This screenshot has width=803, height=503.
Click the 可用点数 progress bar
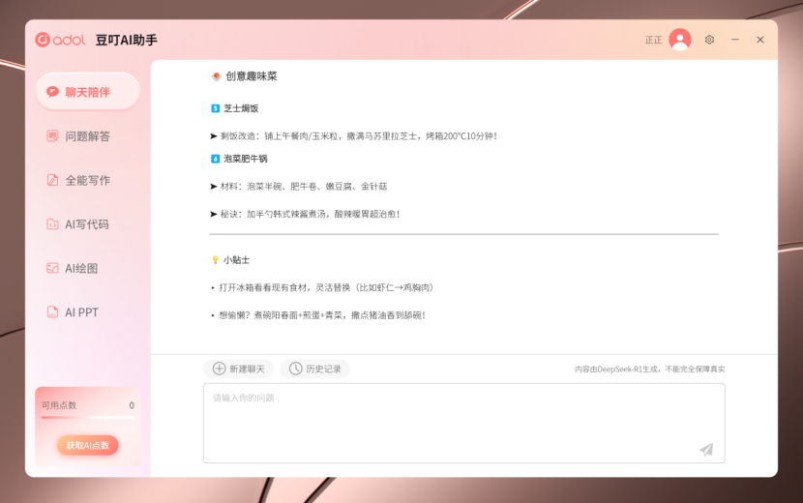pos(88,418)
